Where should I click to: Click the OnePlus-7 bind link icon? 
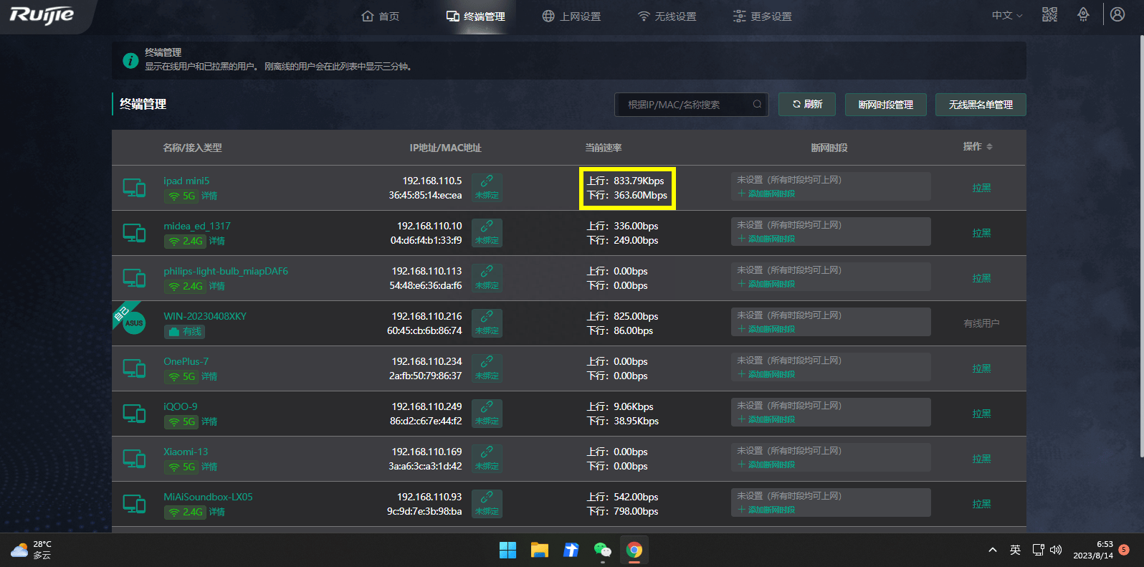coord(487,368)
